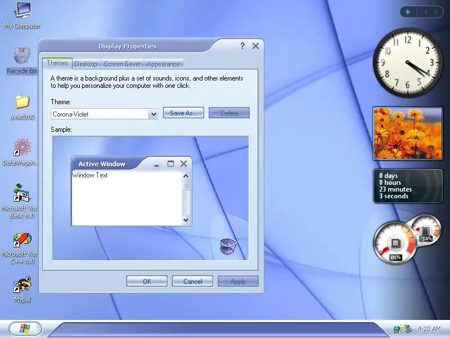Click the memory gauge showing 14%
The image size is (450, 338).
point(426,230)
